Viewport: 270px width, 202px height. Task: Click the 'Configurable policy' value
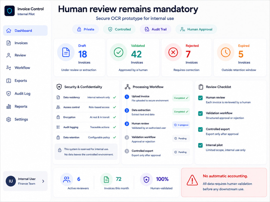click(99, 137)
